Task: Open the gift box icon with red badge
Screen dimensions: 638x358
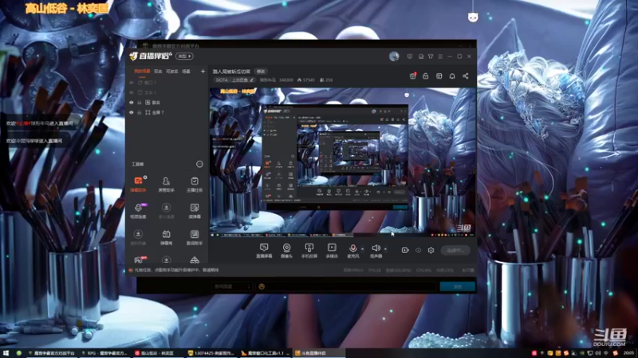Action: point(412,76)
